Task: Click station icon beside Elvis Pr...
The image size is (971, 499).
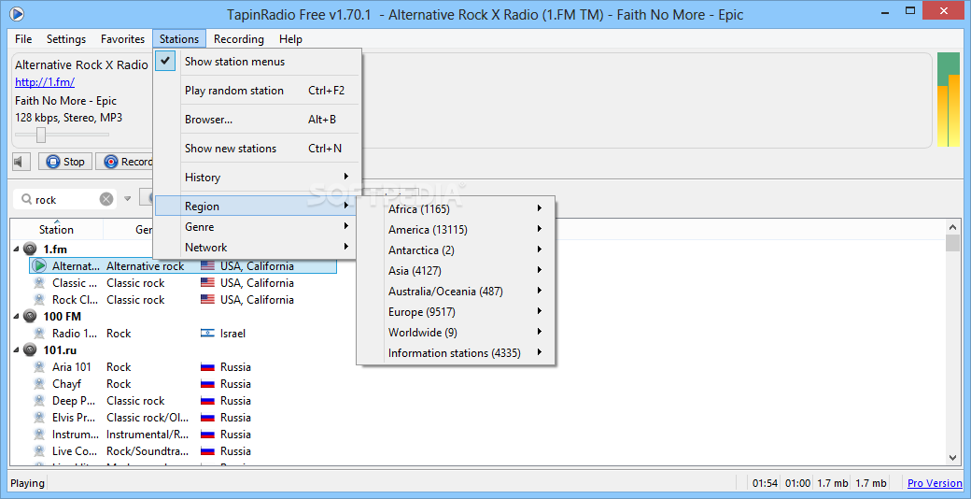Action: 39,417
